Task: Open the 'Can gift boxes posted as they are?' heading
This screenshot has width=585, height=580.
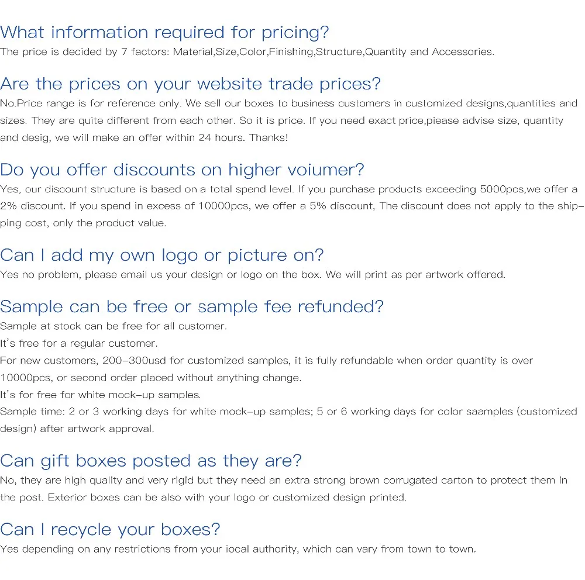Action: tap(151, 461)
